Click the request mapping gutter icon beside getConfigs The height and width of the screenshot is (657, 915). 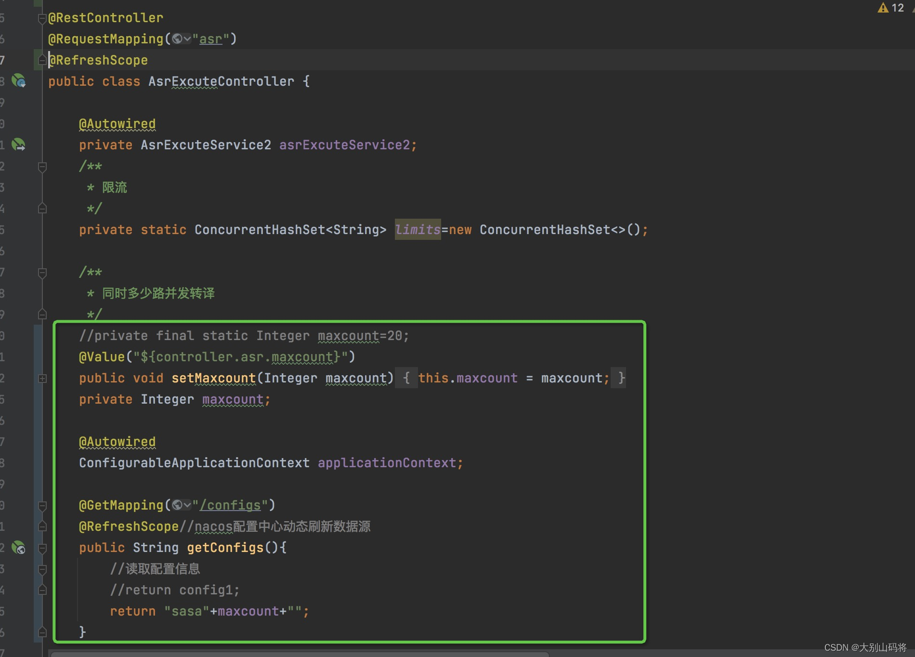19,547
